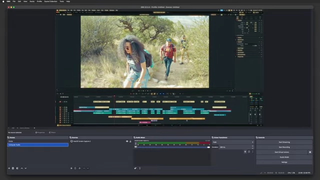Click the FPS readout in status bar
The image size is (320, 180).
click(x=304, y=173)
